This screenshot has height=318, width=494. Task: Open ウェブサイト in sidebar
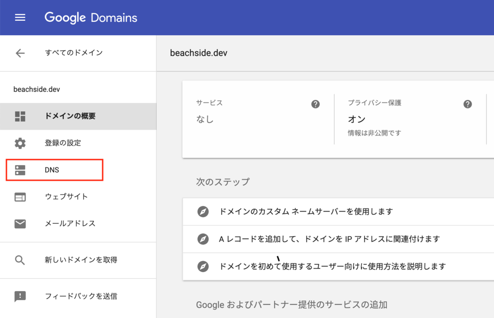coord(78,197)
